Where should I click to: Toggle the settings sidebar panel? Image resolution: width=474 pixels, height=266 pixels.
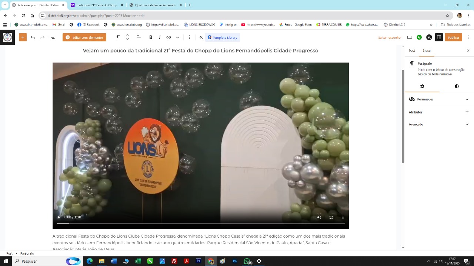439,37
